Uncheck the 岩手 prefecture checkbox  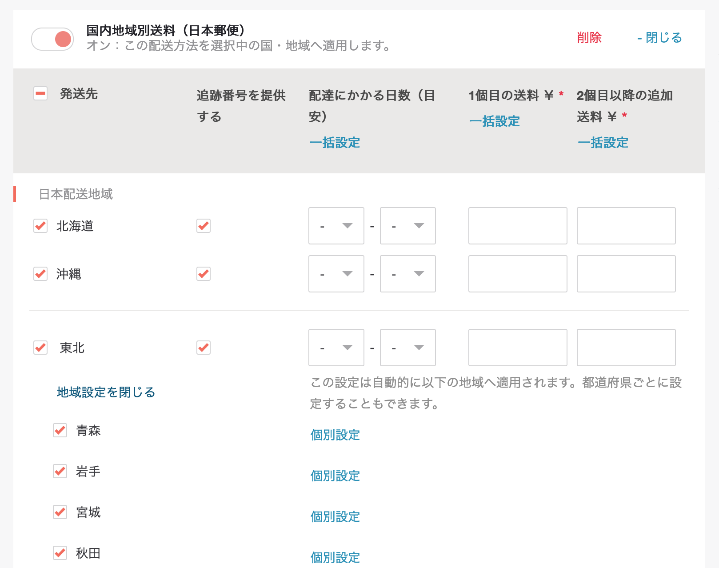(60, 471)
